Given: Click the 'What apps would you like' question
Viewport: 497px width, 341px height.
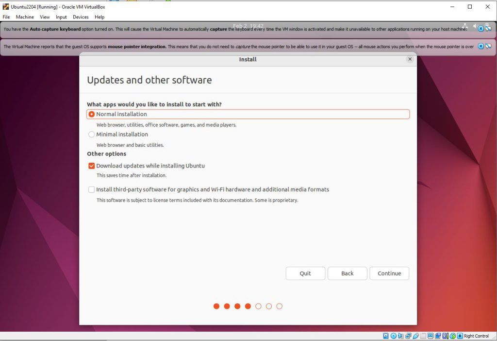Looking at the screenshot, I should point(154,104).
